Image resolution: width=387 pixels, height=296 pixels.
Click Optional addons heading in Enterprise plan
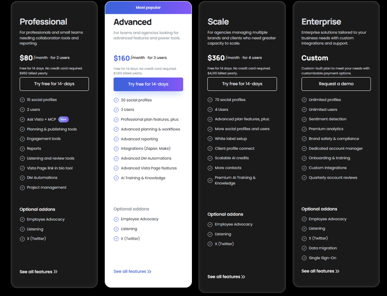319,209
